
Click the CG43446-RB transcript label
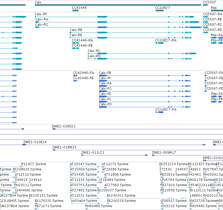point(82,46)
